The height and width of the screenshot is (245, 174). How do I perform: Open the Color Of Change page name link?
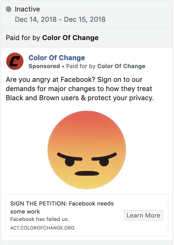point(57,58)
